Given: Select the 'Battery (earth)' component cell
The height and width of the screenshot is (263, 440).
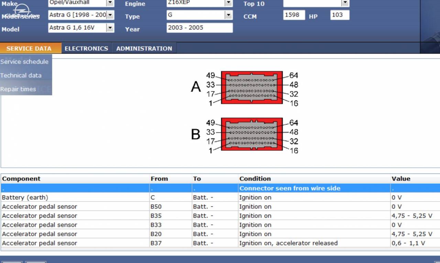Looking at the screenshot, I should 25,197.
